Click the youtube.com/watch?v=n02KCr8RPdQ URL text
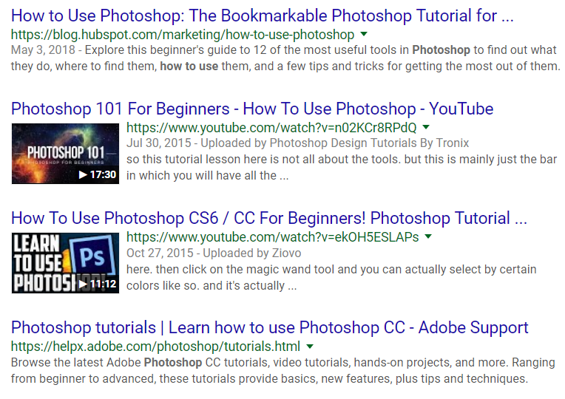The height and width of the screenshot is (399, 565). click(271, 128)
